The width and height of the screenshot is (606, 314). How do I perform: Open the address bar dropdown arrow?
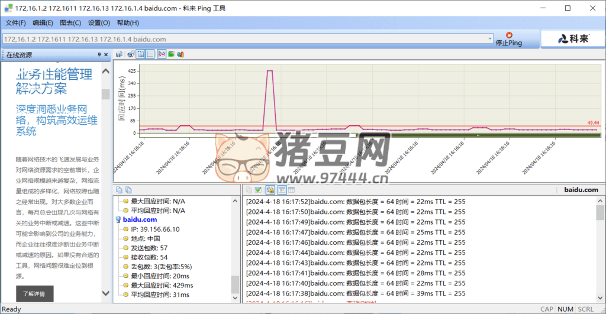tap(489, 39)
